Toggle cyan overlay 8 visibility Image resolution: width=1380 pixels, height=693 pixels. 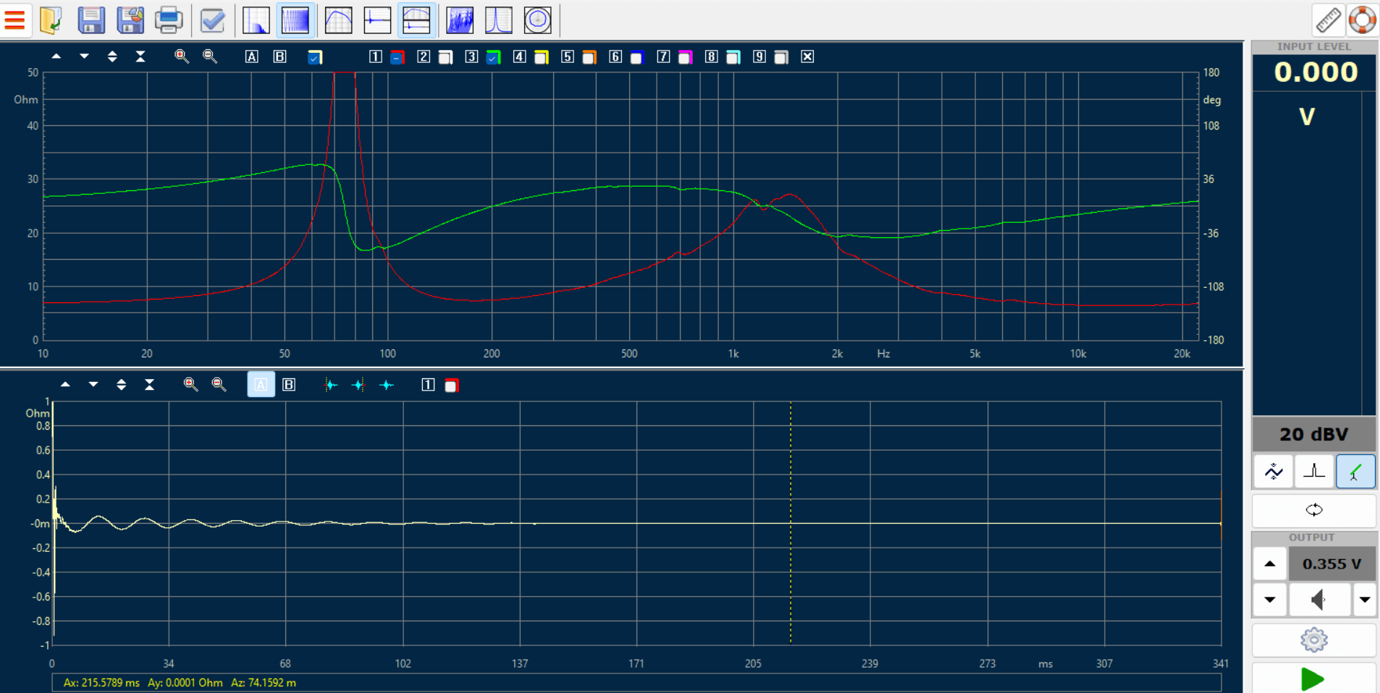(x=733, y=57)
